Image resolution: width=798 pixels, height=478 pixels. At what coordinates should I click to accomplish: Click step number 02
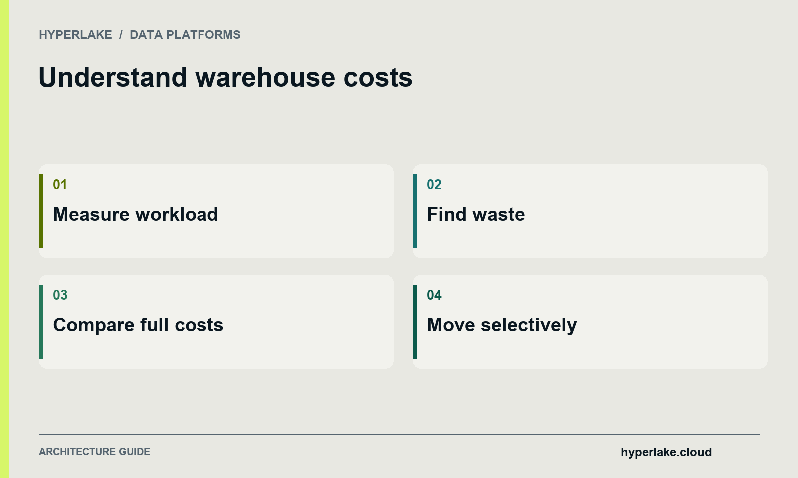coord(434,185)
